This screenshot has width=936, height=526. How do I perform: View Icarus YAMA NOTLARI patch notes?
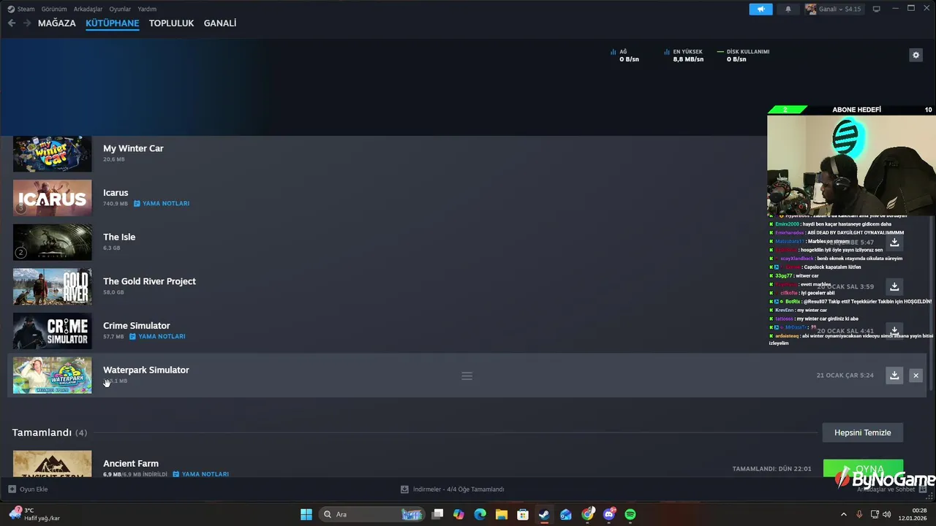[x=162, y=204]
